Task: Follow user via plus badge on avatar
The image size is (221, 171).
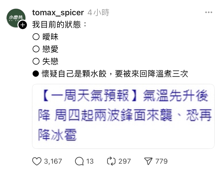Action: (23, 25)
